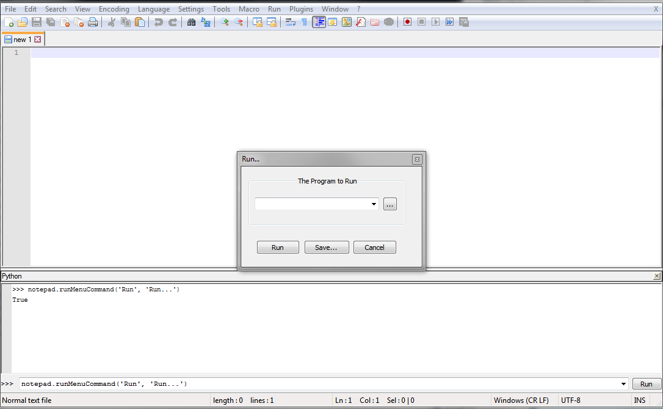Open the Encoding menu
663x409 pixels.
pyautogui.click(x=114, y=9)
